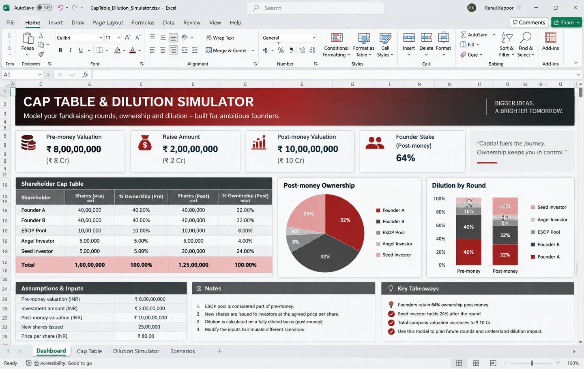Switch to the Dilution Simulator sheet
This screenshot has height=369, width=584.
click(136, 351)
